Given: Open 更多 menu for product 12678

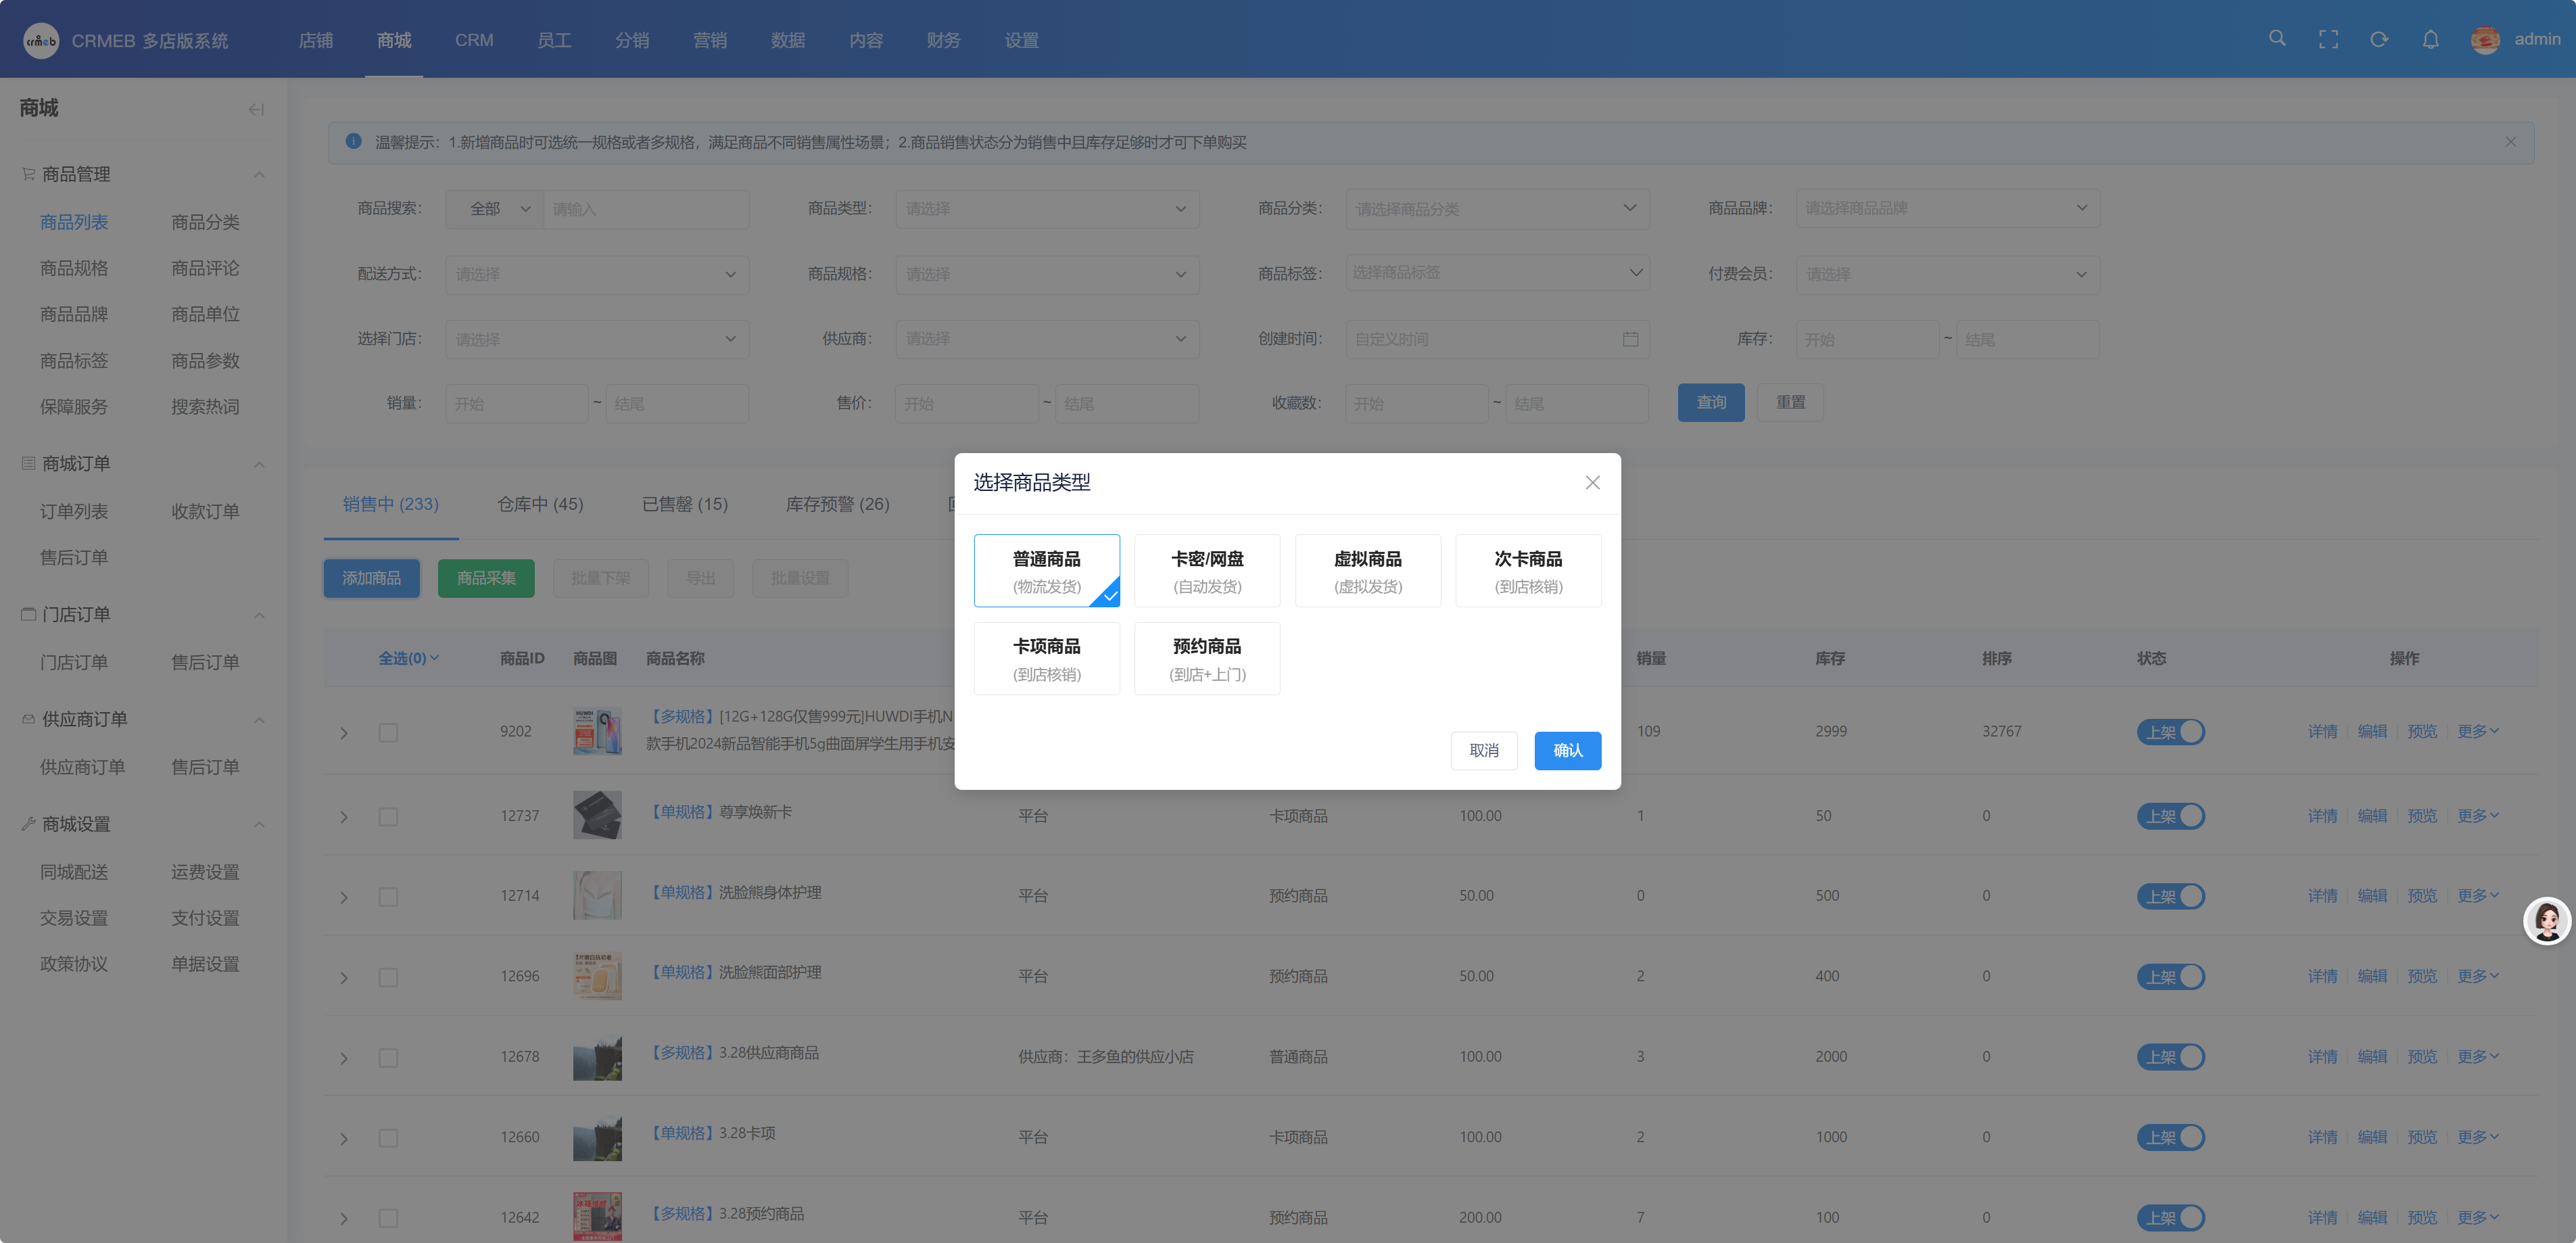Looking at the screenshot, I should (2477, 1057).
